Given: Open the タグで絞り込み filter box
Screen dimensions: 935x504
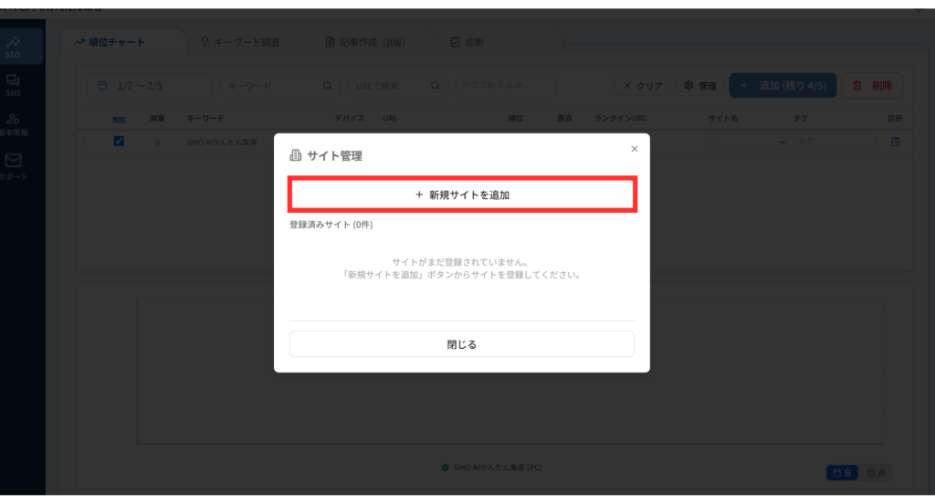Looking at the screenshot, I should pyautogui.click(x=506, y=85).
